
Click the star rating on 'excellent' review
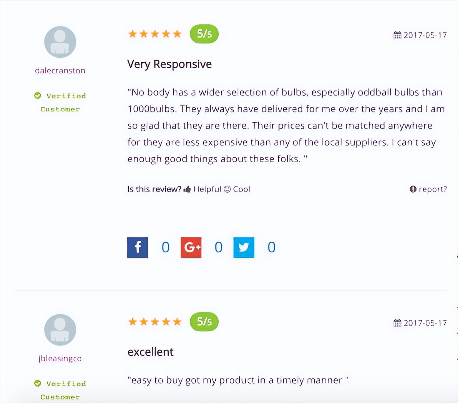(155, 322)
